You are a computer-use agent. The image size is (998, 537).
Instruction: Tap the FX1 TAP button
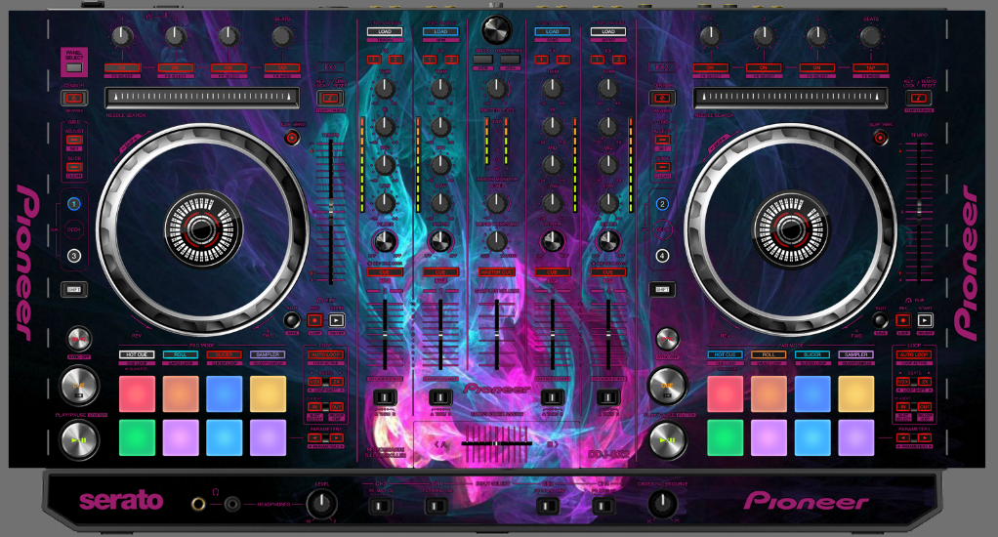tap(282, 67)
